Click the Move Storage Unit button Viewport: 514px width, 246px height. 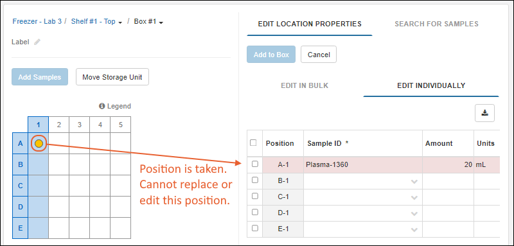click(x=112, y=77)
